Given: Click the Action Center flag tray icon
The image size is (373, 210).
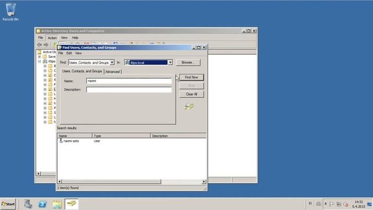Looking at the screenshot, I should click(332, 204).
